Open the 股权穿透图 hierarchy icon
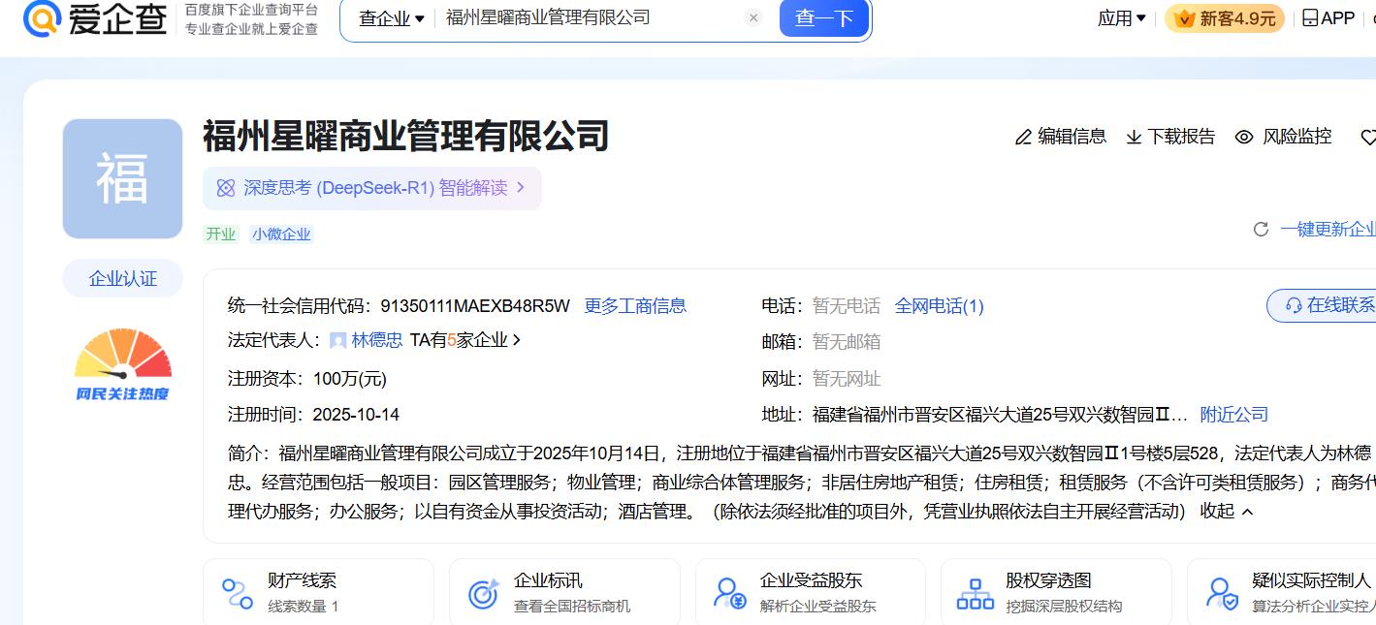The image size is (1376, 625). (975, 593)
